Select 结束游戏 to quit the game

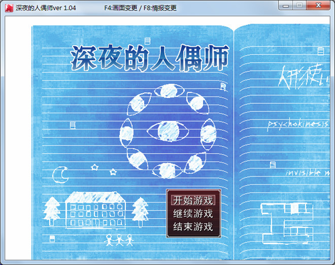point(193,227)
